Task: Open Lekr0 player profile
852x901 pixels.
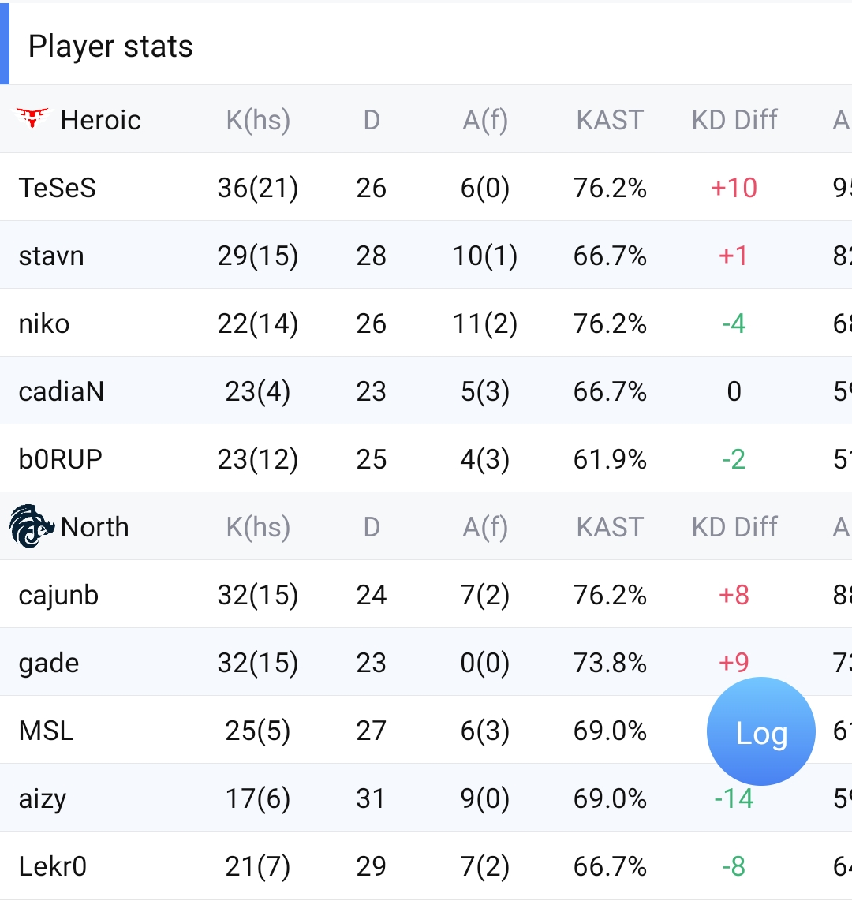Action: pos(53,866)
